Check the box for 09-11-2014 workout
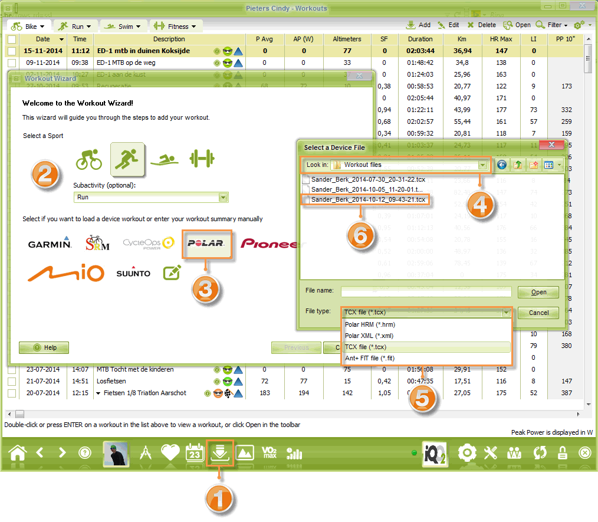 click(x=11, y=63)
